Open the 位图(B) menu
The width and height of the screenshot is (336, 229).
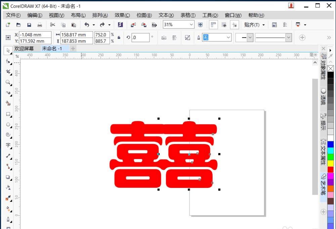point(144,15)
